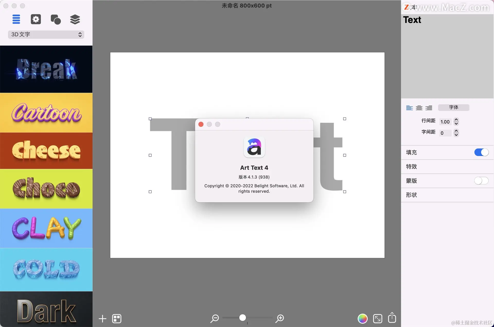Click the plus add-object icon
Image resolution: width=494 pixels, height=327 pixels.
(x=102, y=319)
